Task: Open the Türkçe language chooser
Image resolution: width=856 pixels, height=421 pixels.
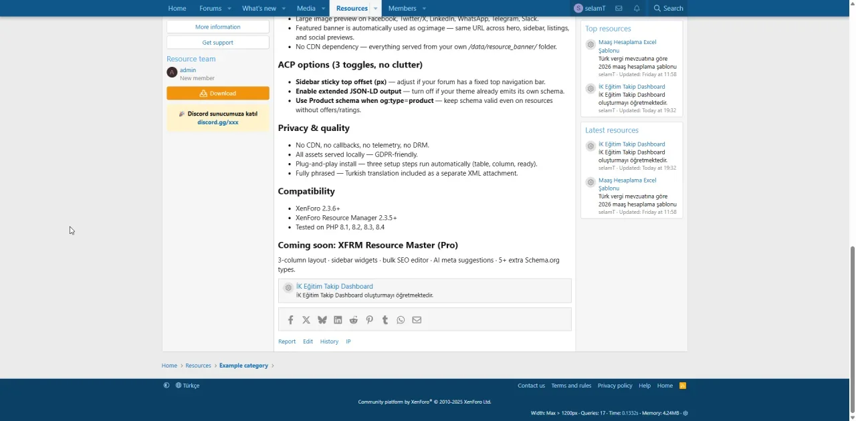Action: pyautogui.click(x=187, y=386)
